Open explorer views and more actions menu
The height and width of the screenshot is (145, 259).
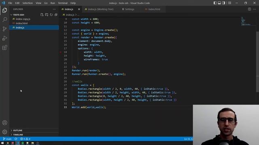54,9
